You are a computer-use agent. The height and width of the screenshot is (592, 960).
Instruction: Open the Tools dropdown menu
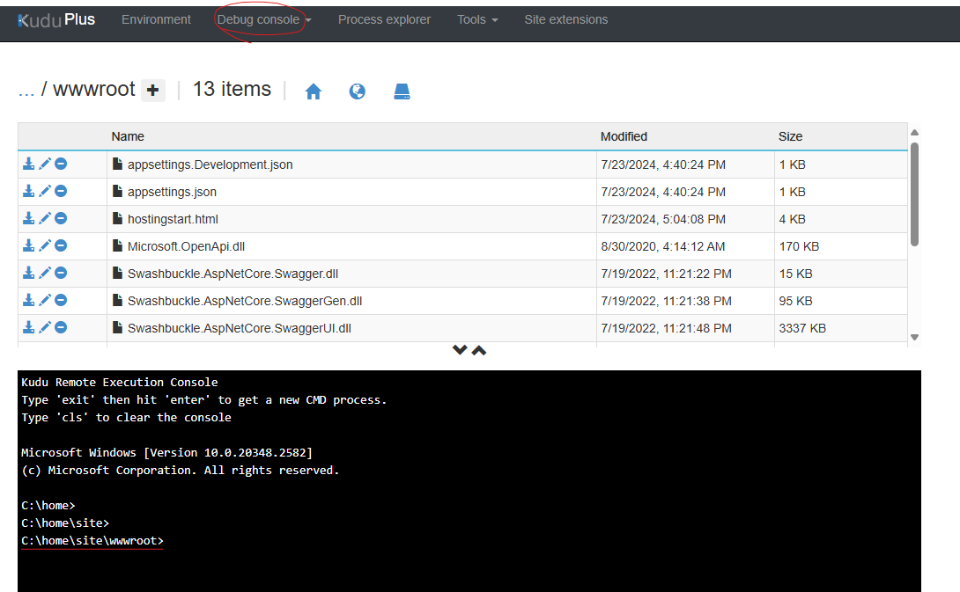[x=477, y=19]
